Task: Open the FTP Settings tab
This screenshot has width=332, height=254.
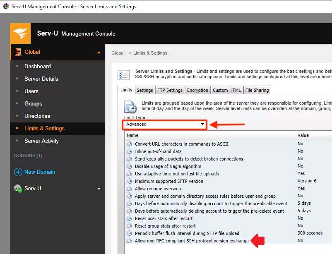Action: point(170,90)
